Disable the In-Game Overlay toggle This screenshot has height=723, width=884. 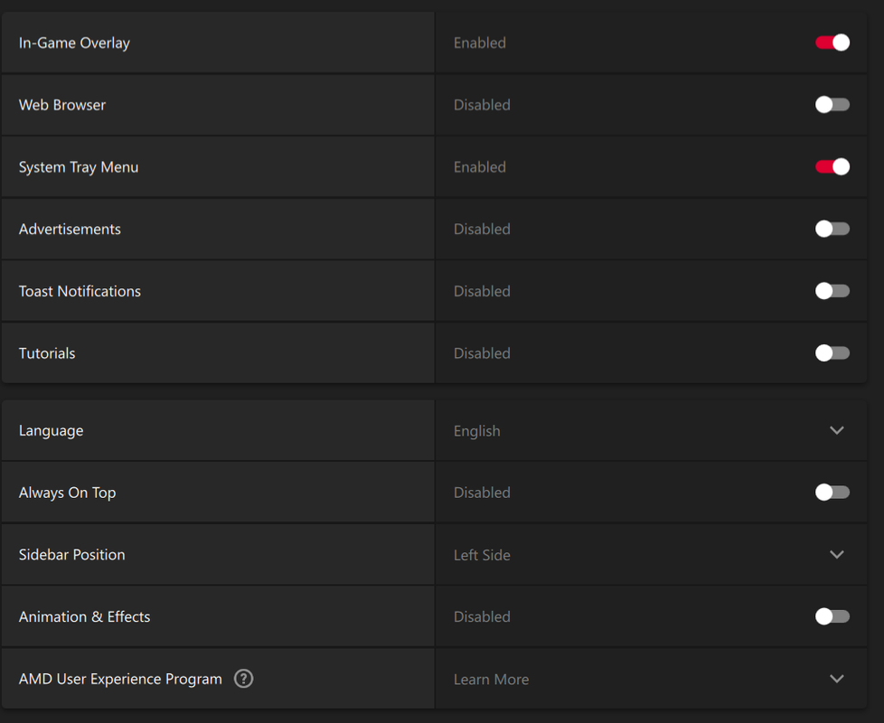tap(832, 42)
